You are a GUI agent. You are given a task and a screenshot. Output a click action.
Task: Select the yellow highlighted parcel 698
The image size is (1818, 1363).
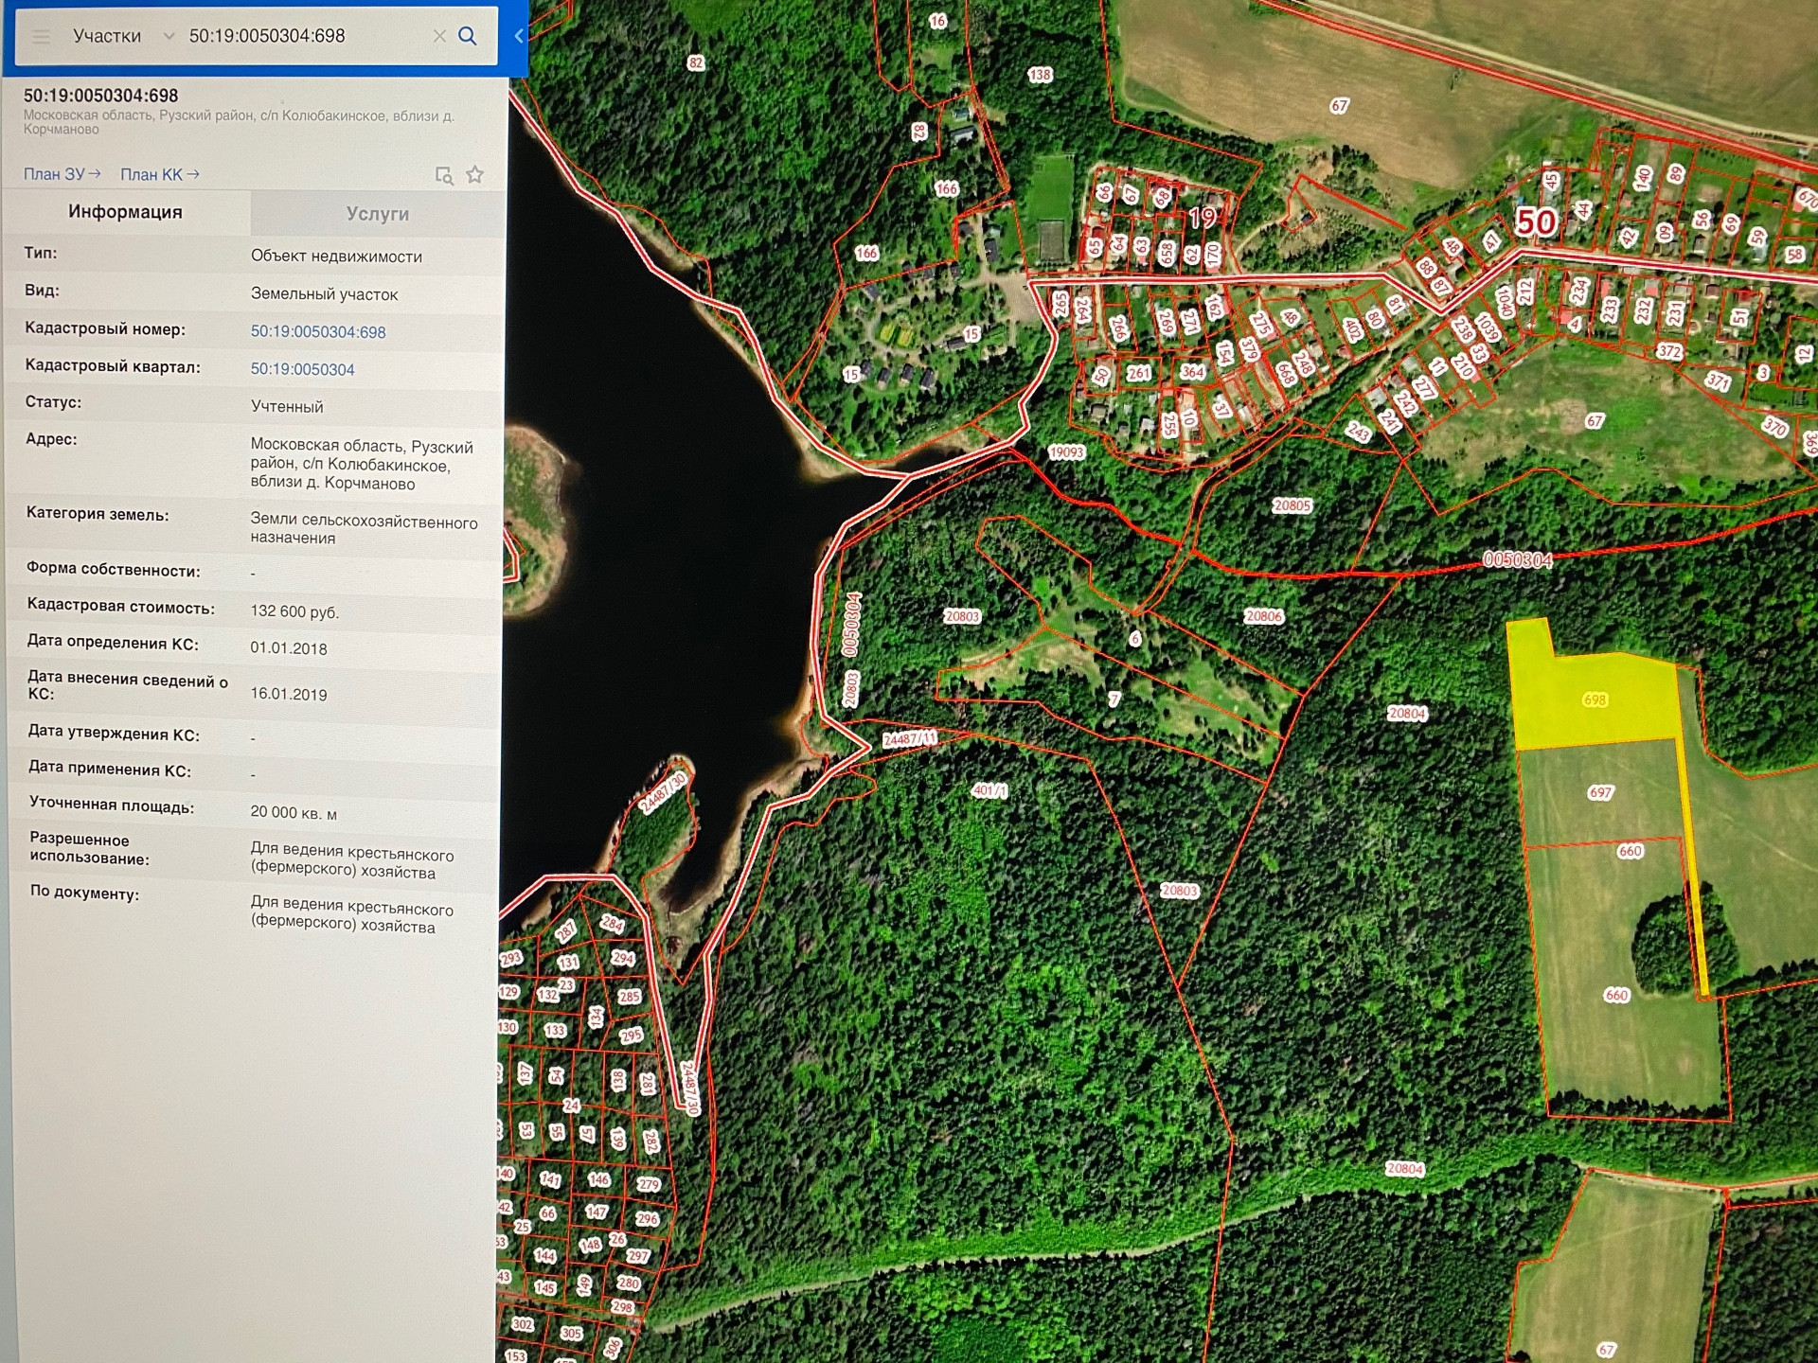[x=1595, y=699]
